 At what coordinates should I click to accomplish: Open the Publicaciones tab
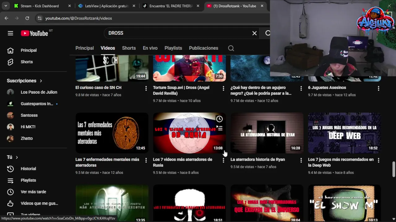click(x=204, y=48)
